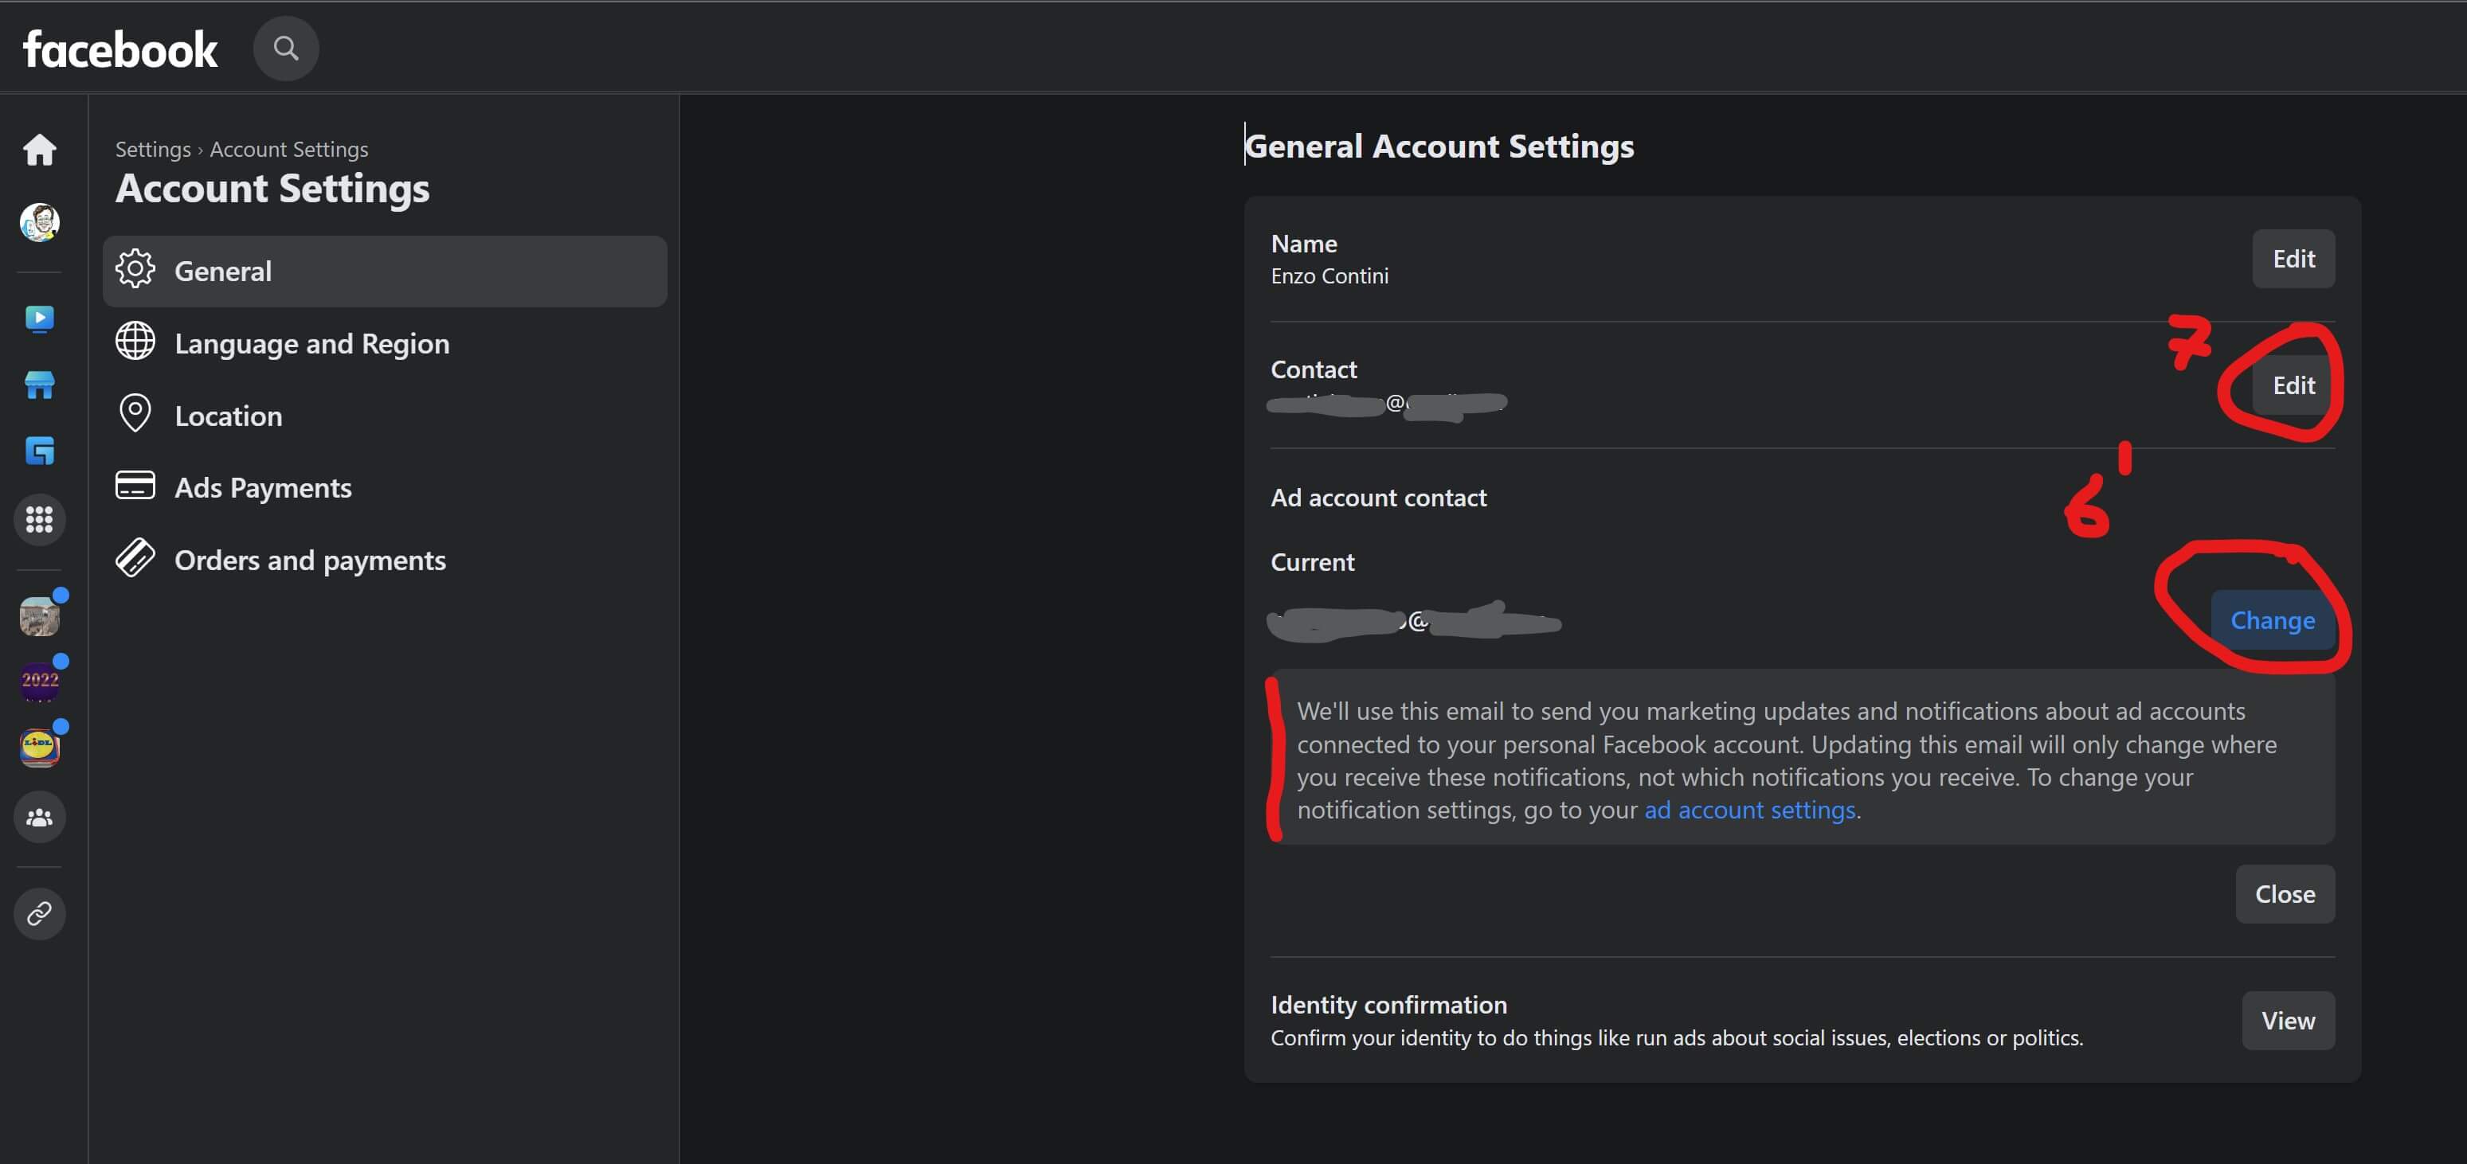2467x1164 pixels.
Task: Follow the ad account settings link
Action: pyautogui.click(x=1748, y=810)
